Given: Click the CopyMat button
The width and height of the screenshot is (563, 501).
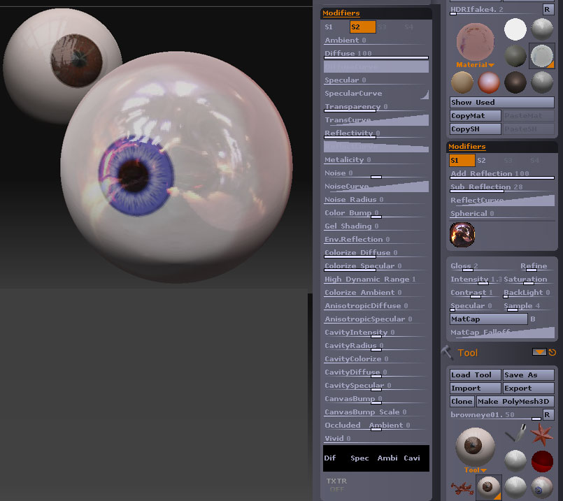Looking at the screenshot, I should point(475,115).
